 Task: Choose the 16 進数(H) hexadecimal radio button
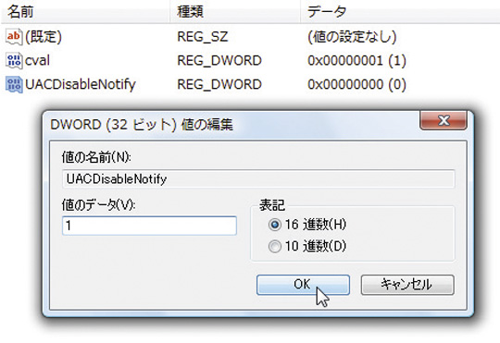[x=275, y=225]
